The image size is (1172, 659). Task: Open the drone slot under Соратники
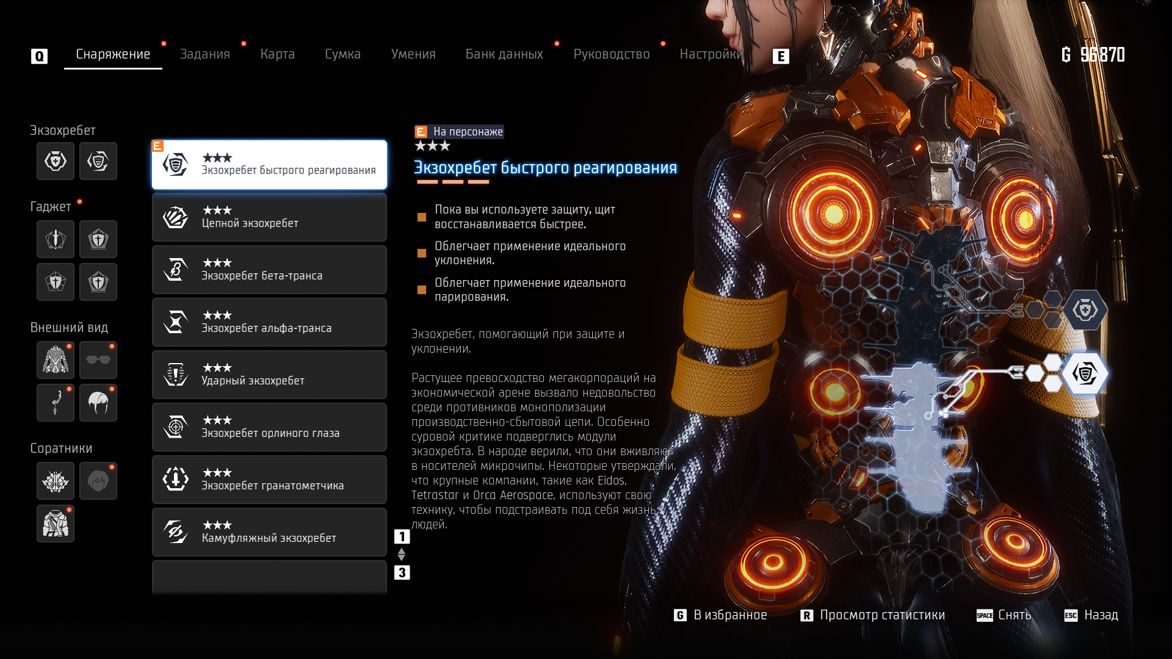point(56,481)
